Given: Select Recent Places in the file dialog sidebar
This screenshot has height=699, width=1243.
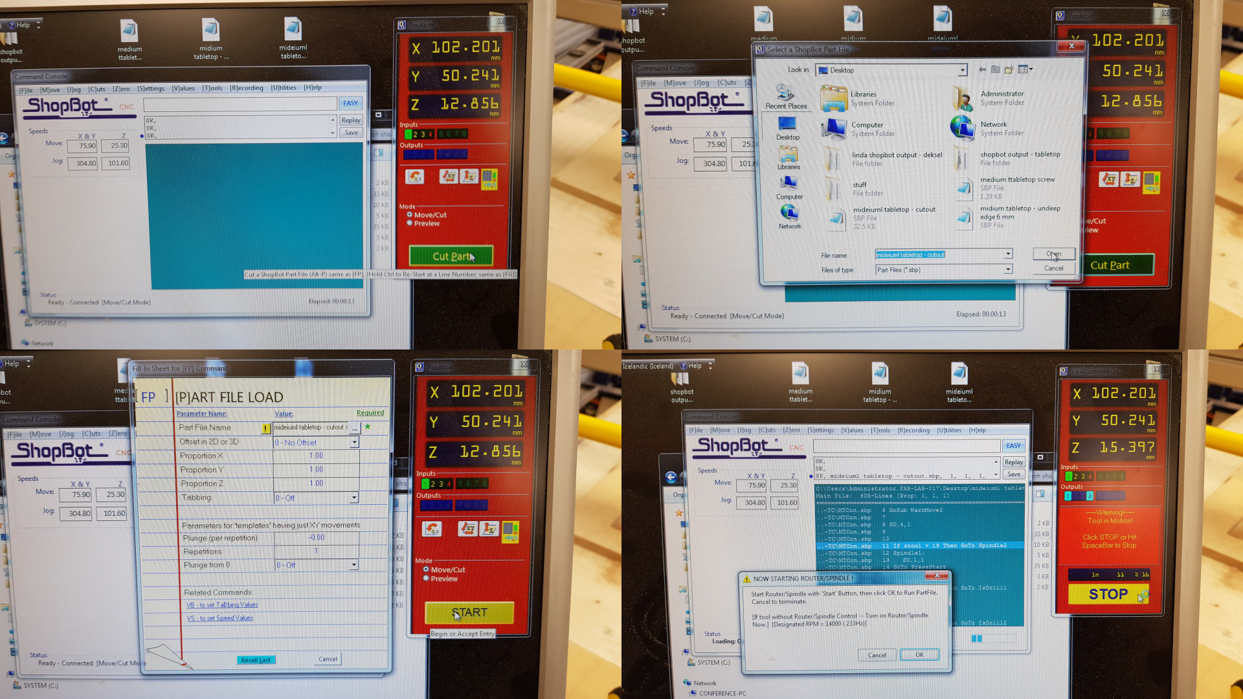Looking at the screenshot, I should point(785,97).
